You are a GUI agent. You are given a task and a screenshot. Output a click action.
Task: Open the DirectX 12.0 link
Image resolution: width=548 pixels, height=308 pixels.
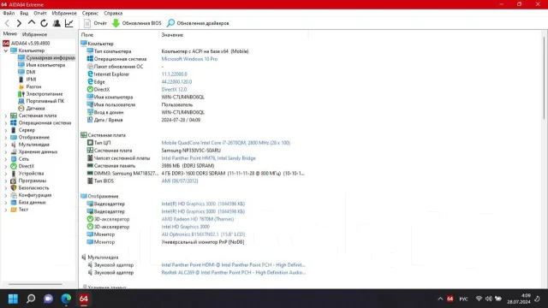tap(174, 89)
